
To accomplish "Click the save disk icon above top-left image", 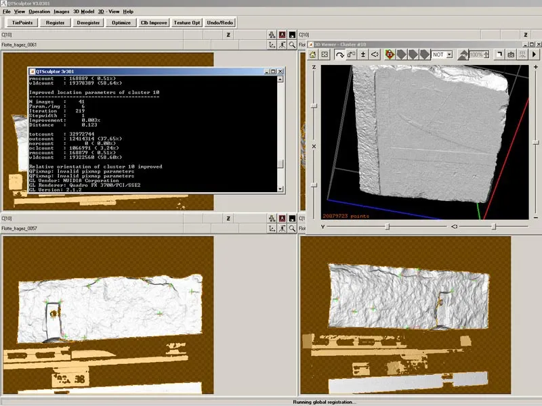I will (x=292, y=35).
